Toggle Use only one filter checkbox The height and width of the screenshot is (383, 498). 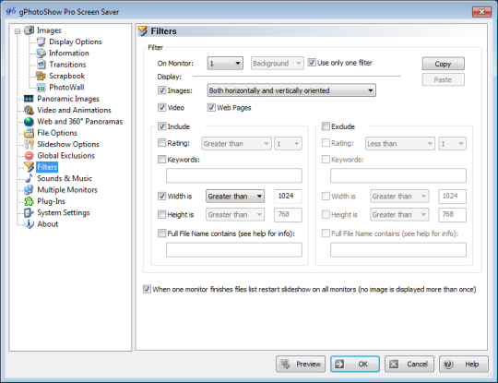click(x=312, y=63)
